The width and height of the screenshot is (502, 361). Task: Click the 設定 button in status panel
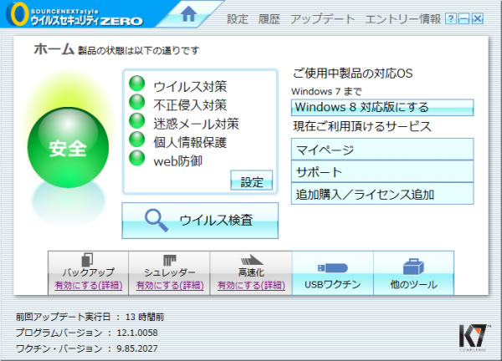coord(252,180)
